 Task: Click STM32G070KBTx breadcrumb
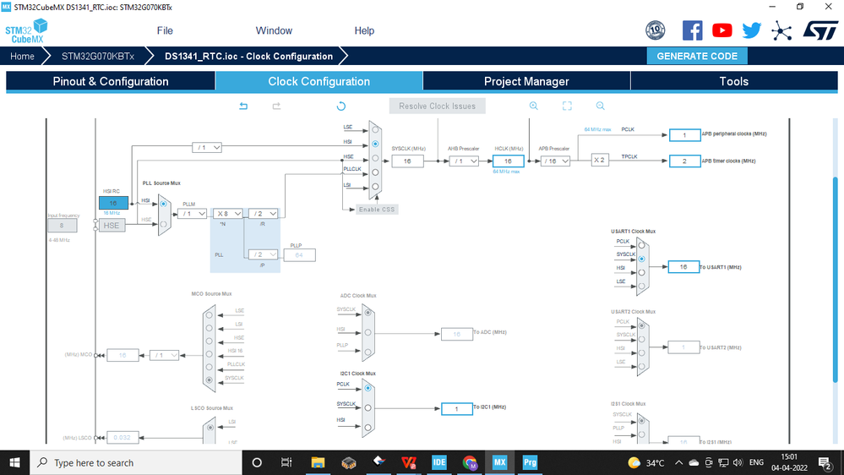point(98,56)
